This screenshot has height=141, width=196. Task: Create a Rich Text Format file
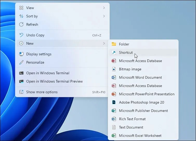(143, 119)
